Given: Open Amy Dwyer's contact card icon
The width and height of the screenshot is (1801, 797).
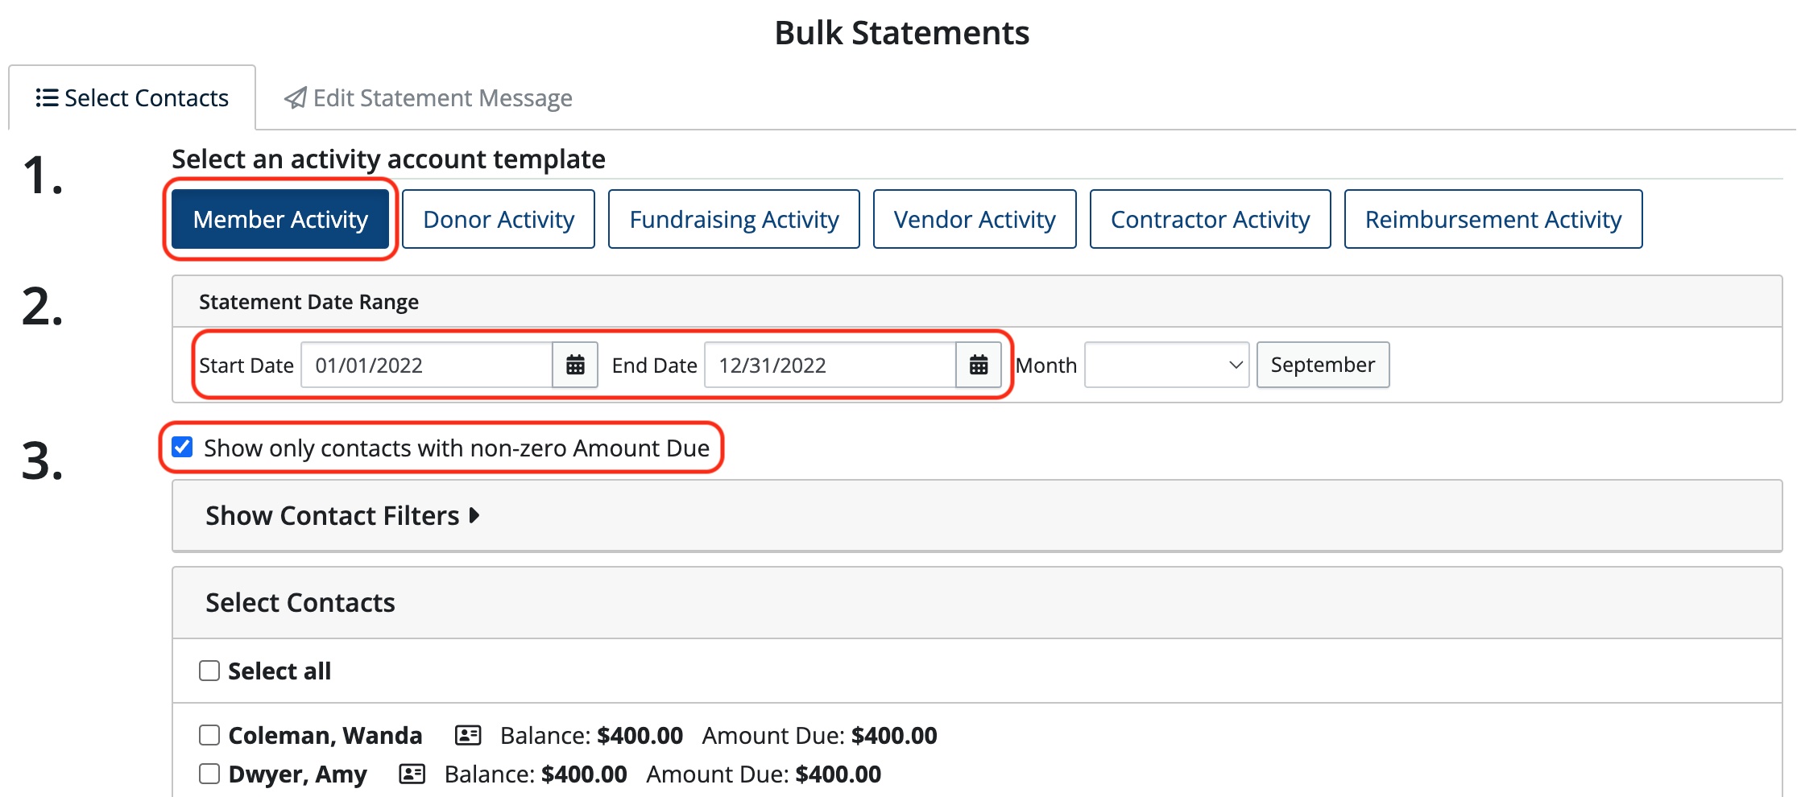Looking at the screenshot, I should coord(412,774).
